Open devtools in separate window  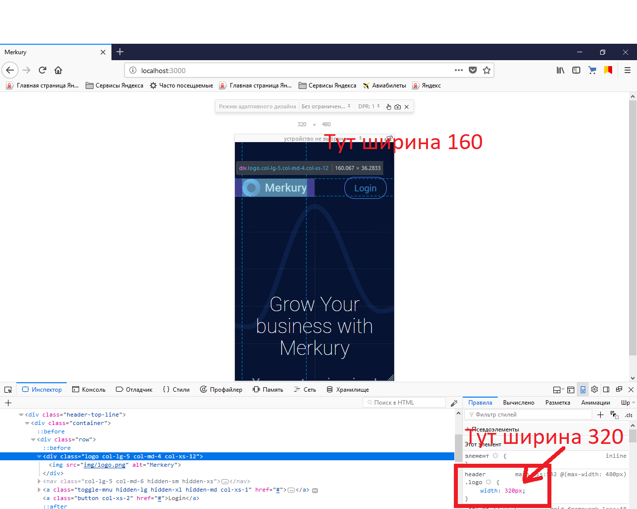[619, 390]
